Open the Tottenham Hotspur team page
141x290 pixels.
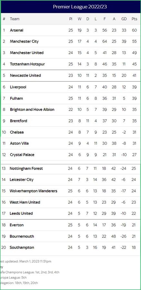[x=27, y=64]
